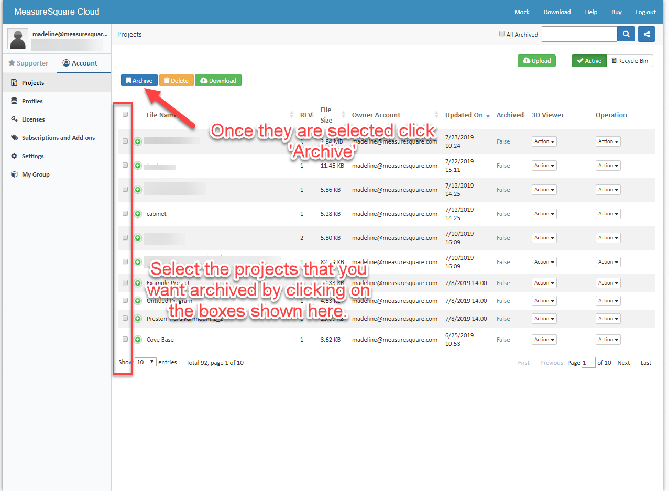The height and width of the screenshot is (491, 669).
Task: Check the Preston Trails project checkbox
Action: pos(125,318)
